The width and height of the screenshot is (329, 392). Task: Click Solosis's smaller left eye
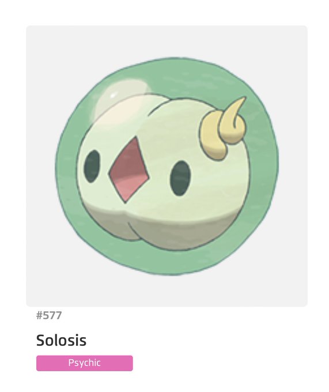tap(92, 166)
